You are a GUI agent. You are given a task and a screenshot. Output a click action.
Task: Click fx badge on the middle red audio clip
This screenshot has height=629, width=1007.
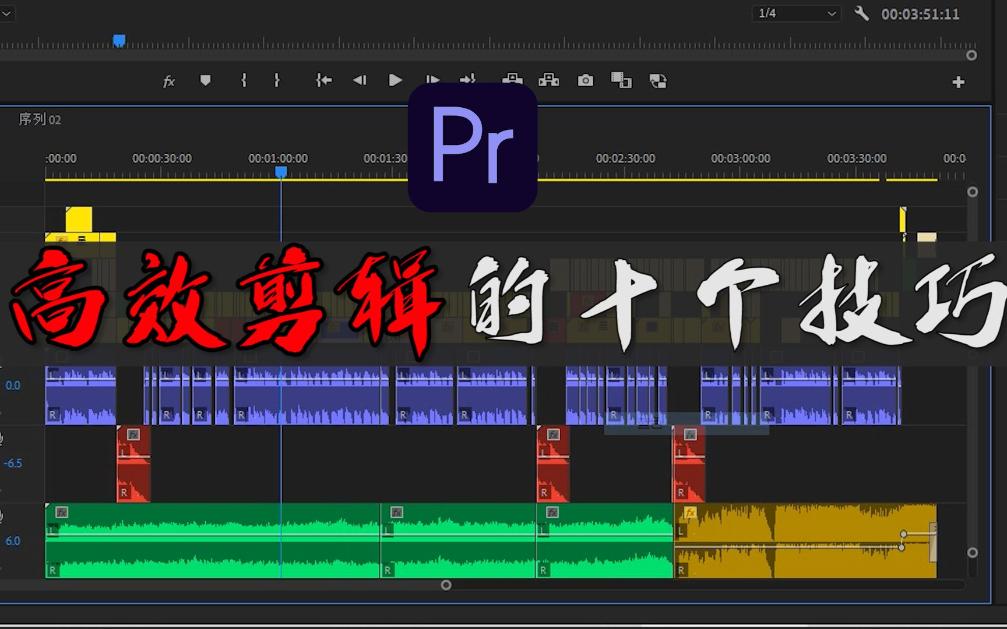pos(554,434)
